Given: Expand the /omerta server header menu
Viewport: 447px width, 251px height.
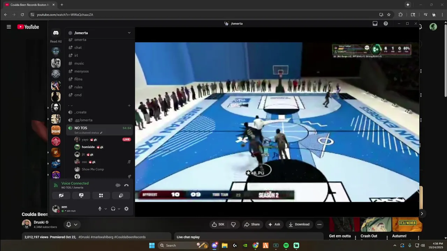Looking at the screenshot, I should tap(129, 33).
